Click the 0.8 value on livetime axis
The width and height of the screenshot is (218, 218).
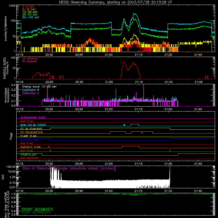[x=13, y=202]
